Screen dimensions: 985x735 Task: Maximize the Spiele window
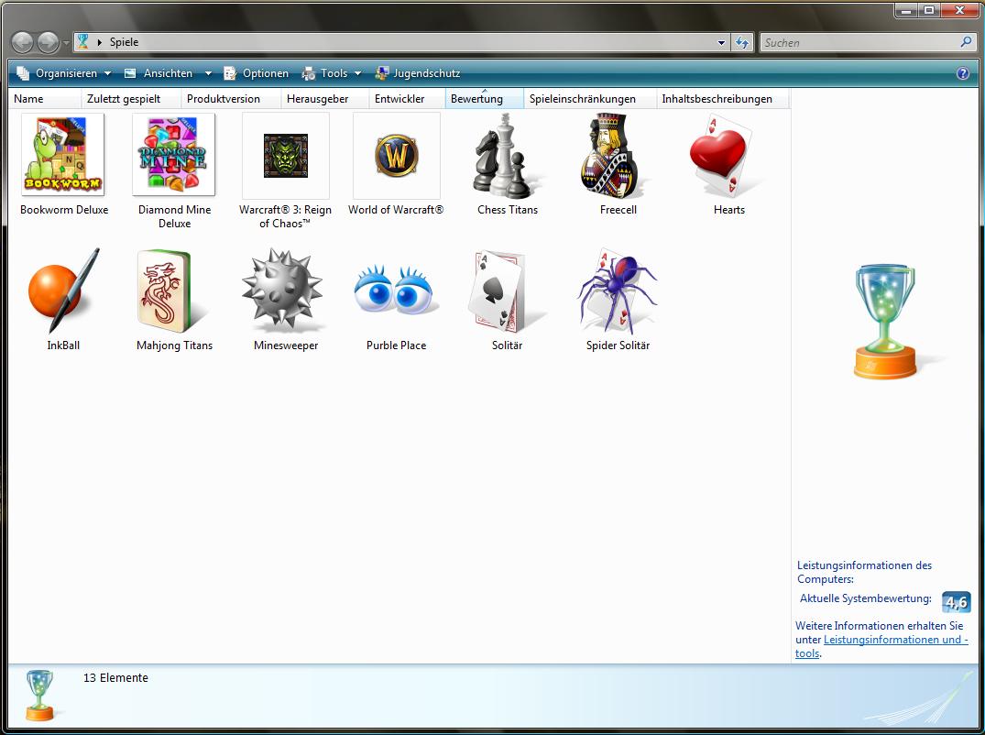point(929,9)
